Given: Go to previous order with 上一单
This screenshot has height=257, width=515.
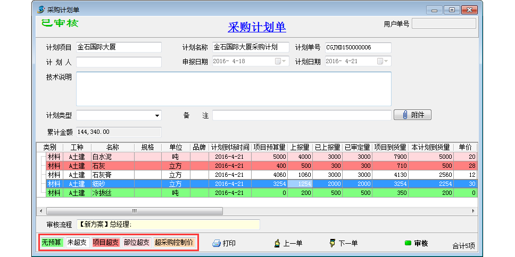Looking at the screenshot, I should click(x=277, y=243).
